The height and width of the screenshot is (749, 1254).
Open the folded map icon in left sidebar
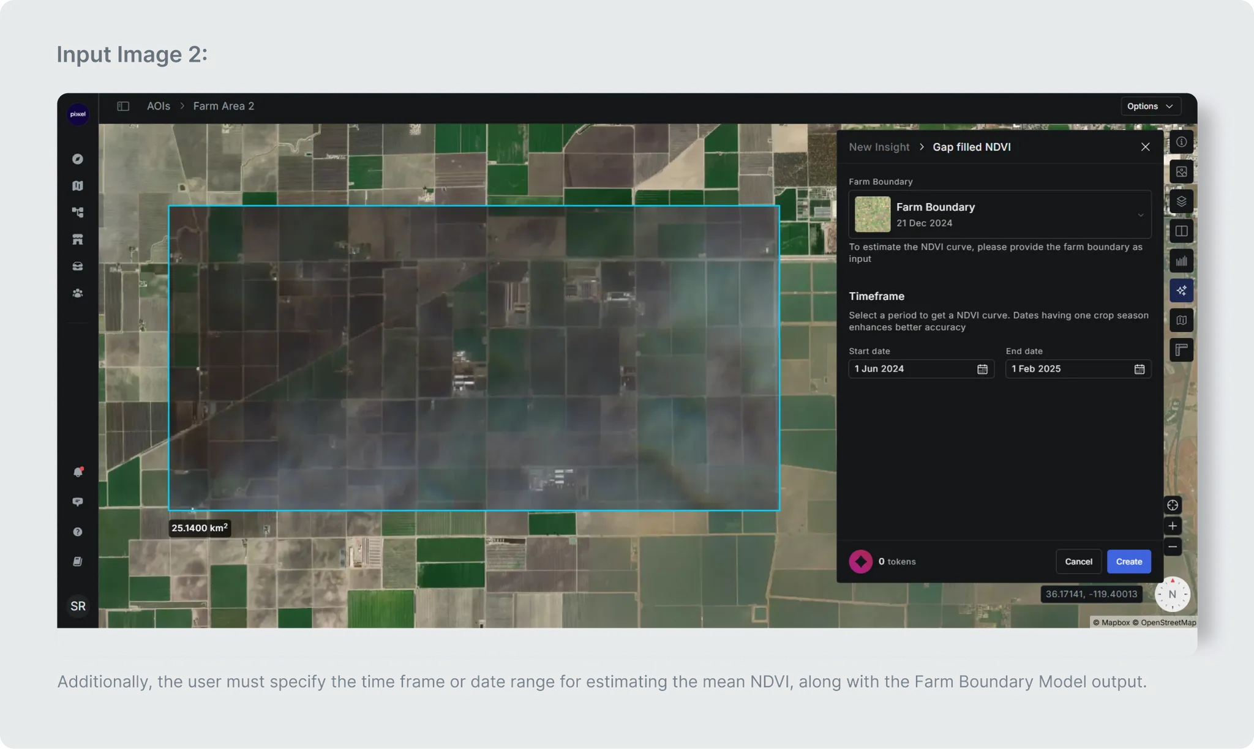(78, 186)
